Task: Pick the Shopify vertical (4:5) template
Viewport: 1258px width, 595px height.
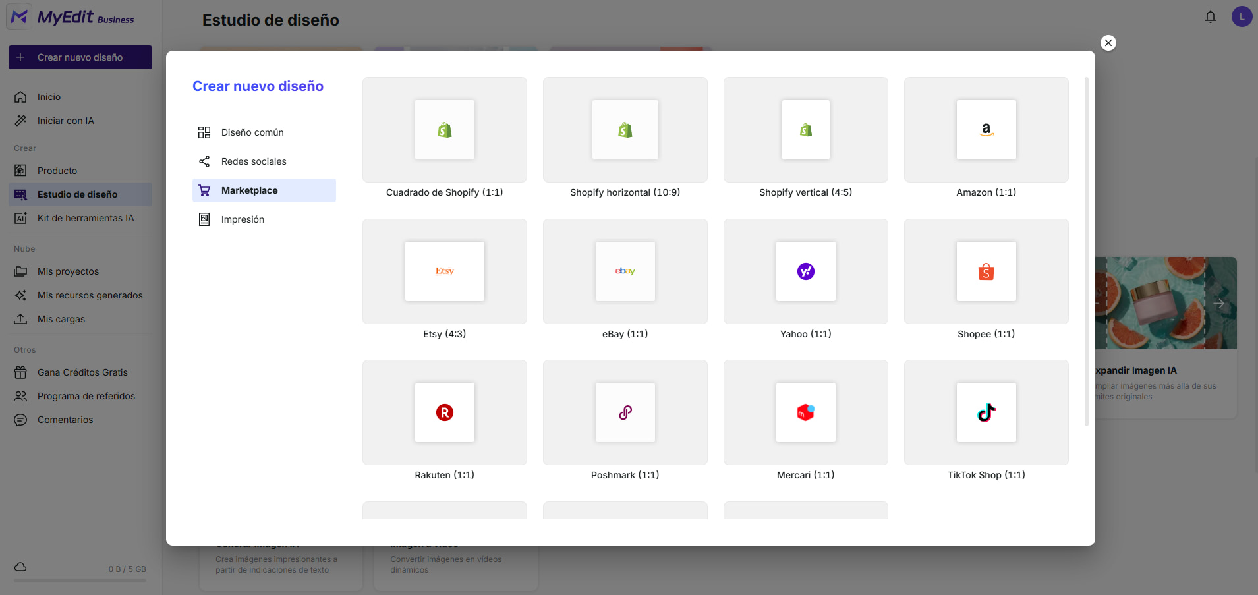Action: coord(806,130)
